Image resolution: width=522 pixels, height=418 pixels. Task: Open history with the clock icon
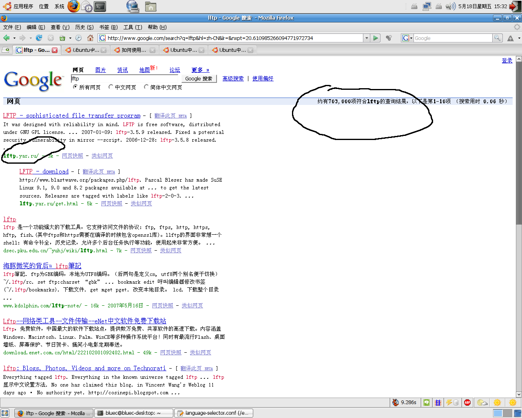pos(78,38)
